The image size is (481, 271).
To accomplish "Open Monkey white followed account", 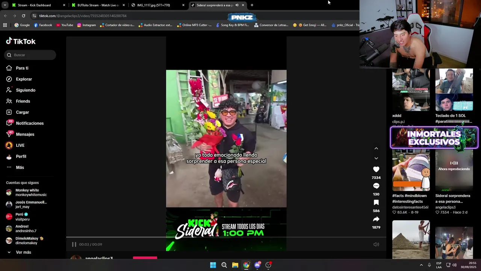I will (26, 192).
